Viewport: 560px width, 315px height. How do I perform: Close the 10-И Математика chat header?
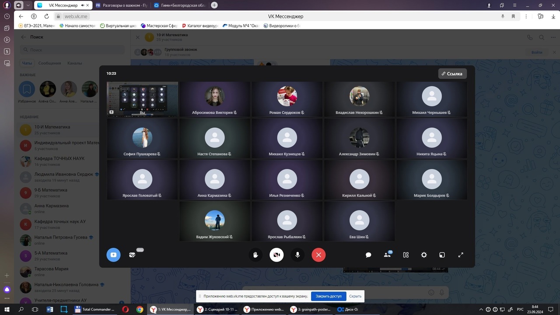(137, 38)
